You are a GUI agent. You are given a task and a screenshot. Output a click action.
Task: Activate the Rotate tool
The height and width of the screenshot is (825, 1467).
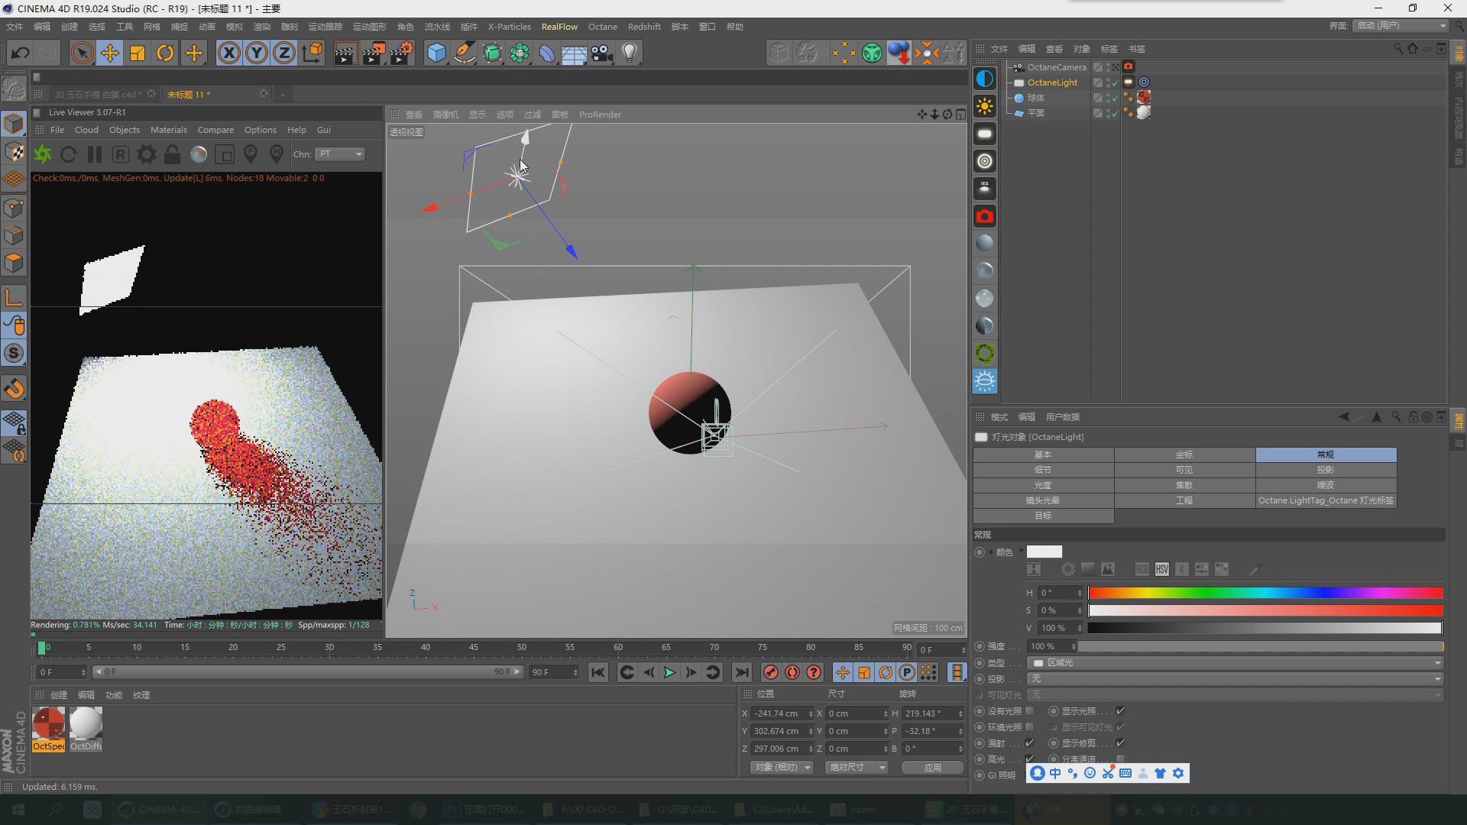tap(165, 53)
